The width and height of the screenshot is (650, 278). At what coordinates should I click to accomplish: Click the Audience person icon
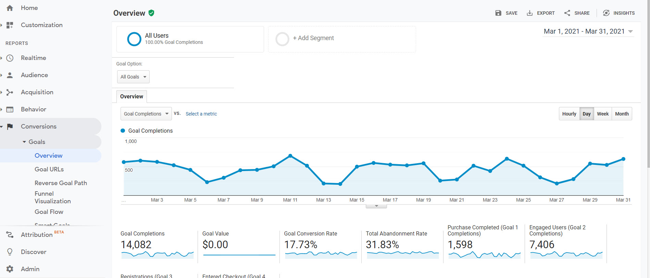coord(10,75)
